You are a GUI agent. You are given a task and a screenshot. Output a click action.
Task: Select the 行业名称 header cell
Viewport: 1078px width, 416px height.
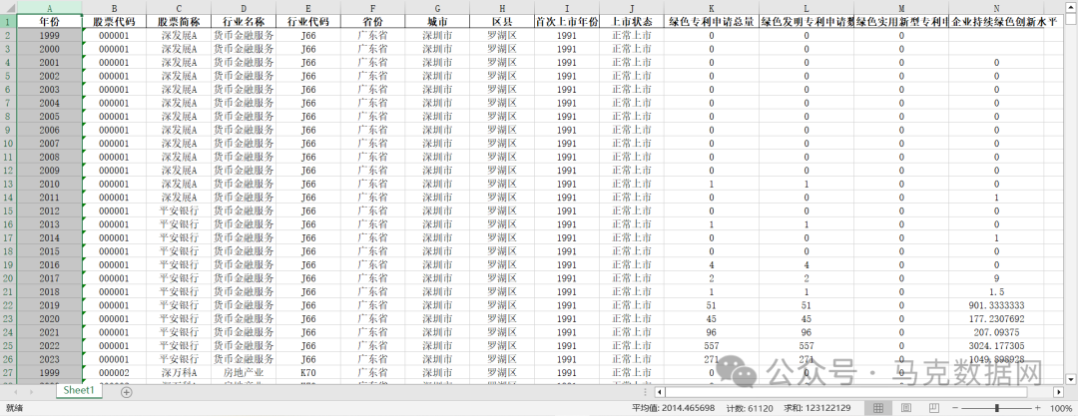click(244, 22)
